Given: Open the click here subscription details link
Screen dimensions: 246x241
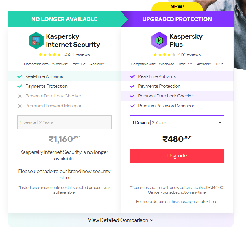Looking at the screenshot, I should pos(209,201).
